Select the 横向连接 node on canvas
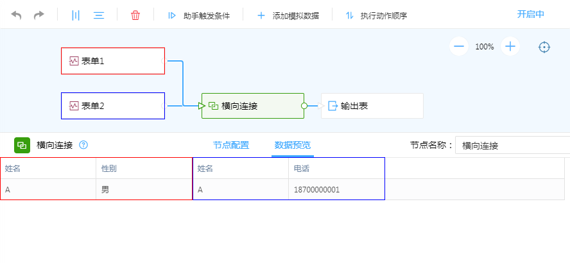The image size is (570, 263). tap(253, 106)
